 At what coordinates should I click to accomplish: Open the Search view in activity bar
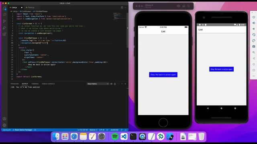pyautogui.click(x=4, y=15)
